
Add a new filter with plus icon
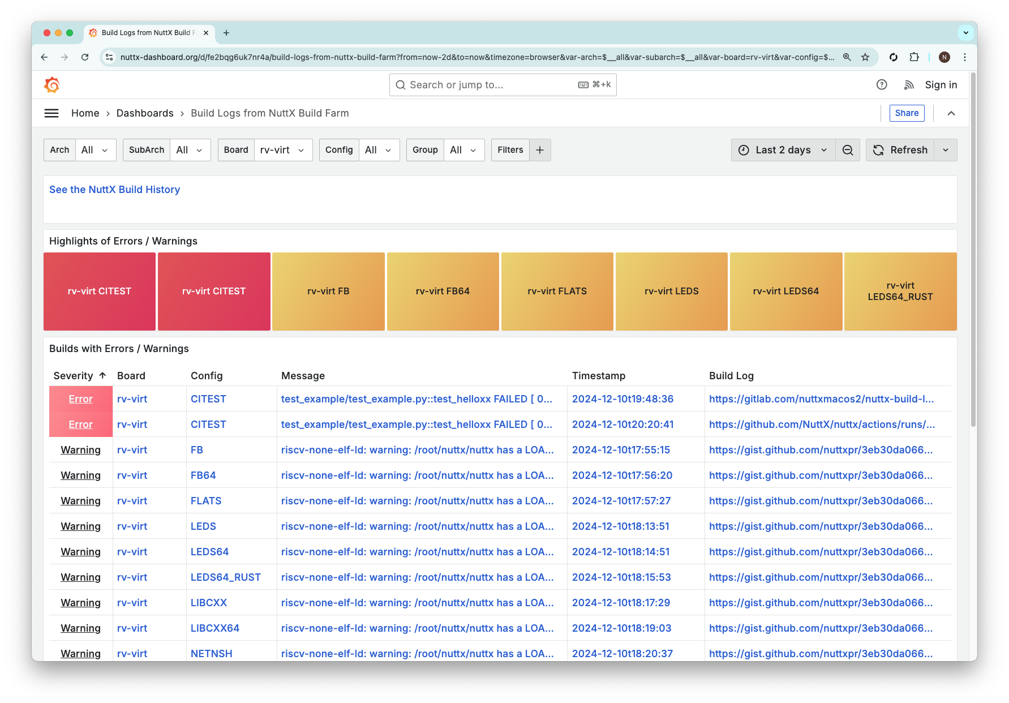click(x=540, y=150)
